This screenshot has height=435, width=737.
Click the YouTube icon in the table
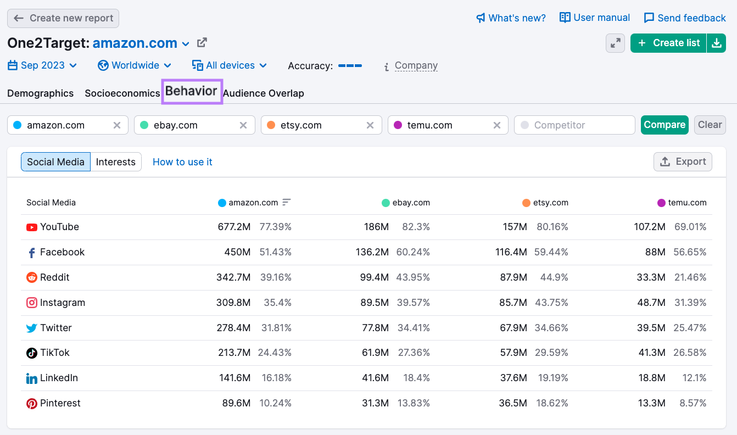point(32,227)
